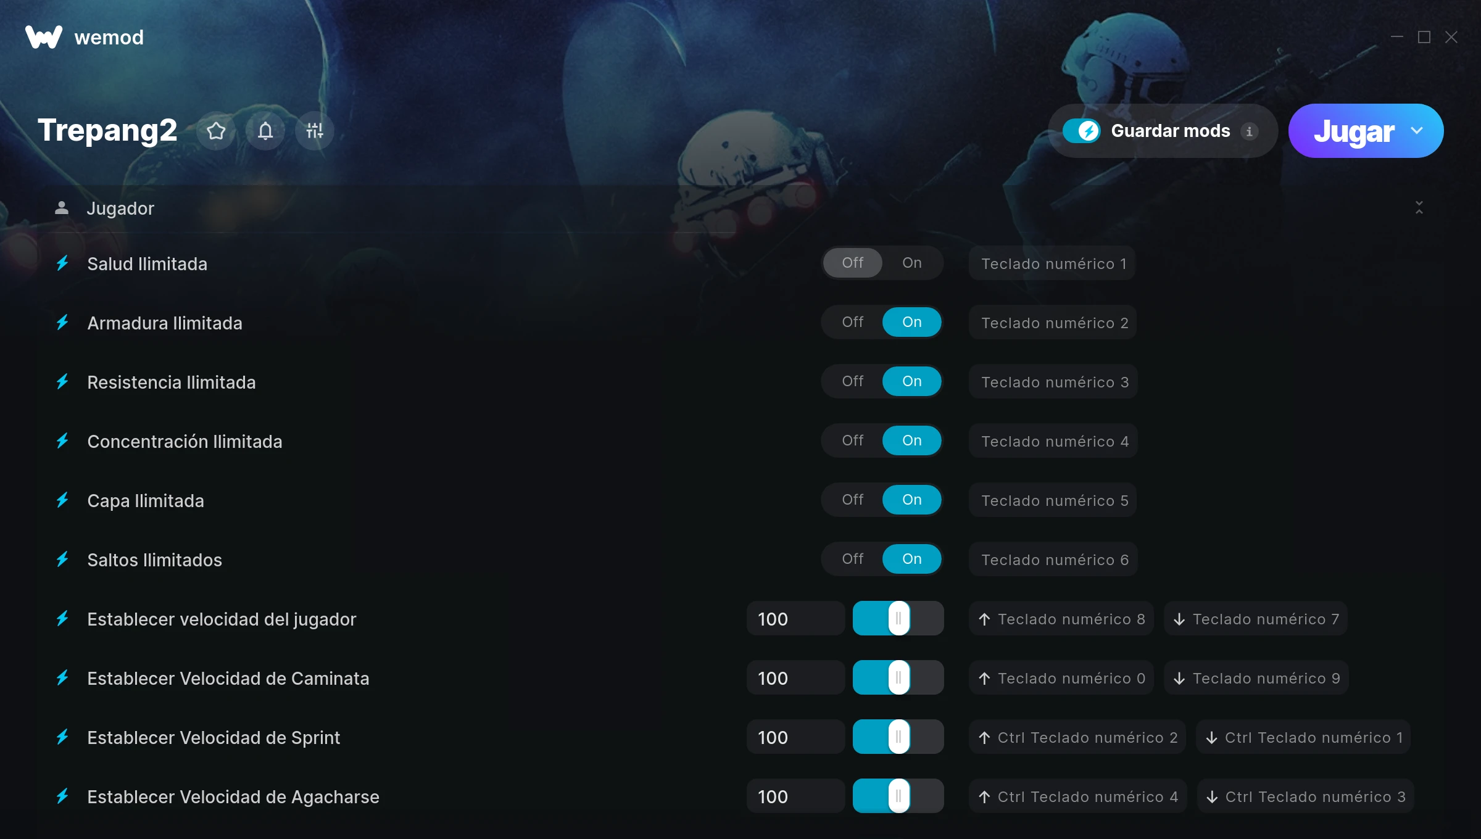Open the Jugar button dropdown arrow
This screenshot has width=1481, height=839.
1417,131
